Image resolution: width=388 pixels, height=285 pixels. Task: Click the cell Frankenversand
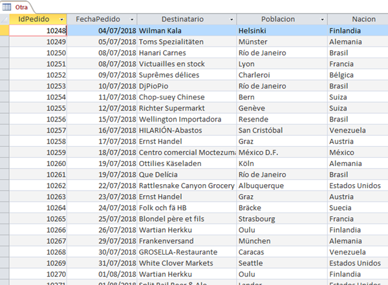(x=187, y=241)
